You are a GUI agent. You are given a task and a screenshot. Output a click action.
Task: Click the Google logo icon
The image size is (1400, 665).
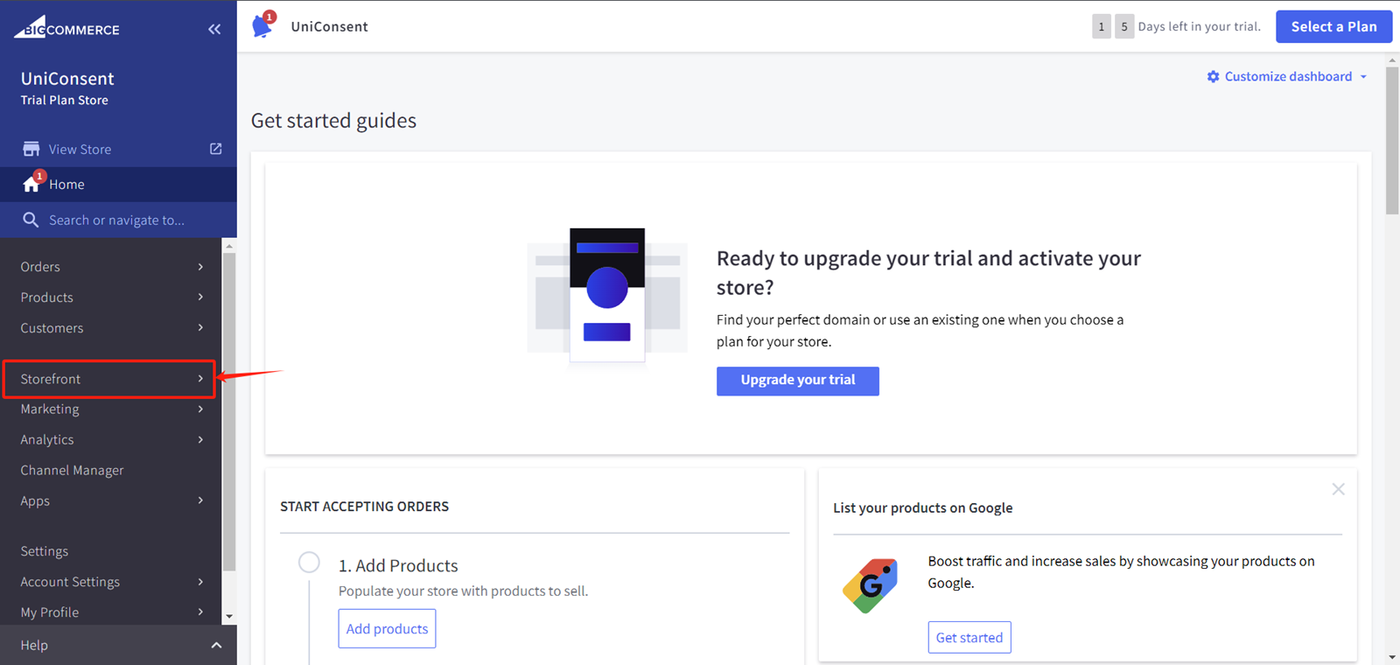tap(870, 585)
